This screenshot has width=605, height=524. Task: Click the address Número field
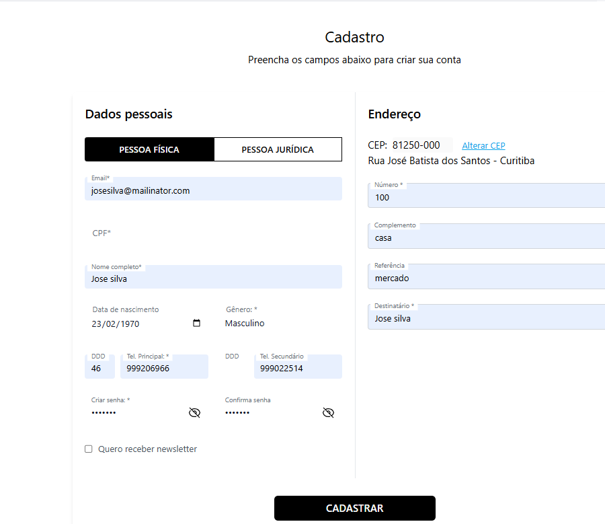tap(486, 198)
